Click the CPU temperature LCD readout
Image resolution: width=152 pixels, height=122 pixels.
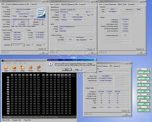pos(144,72)
